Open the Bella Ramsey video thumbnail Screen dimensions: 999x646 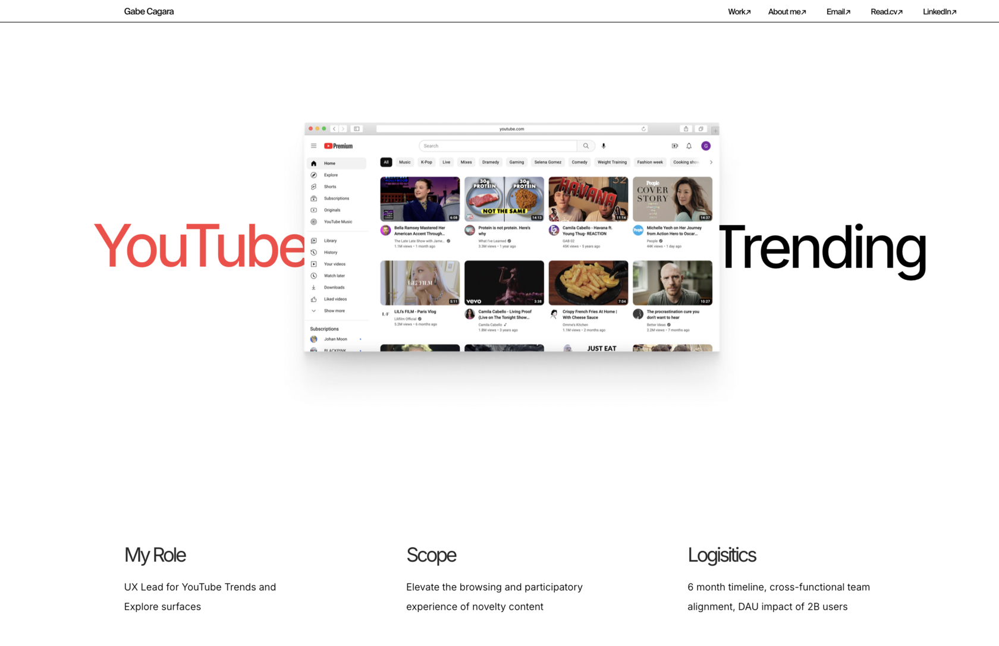[420, 199]
